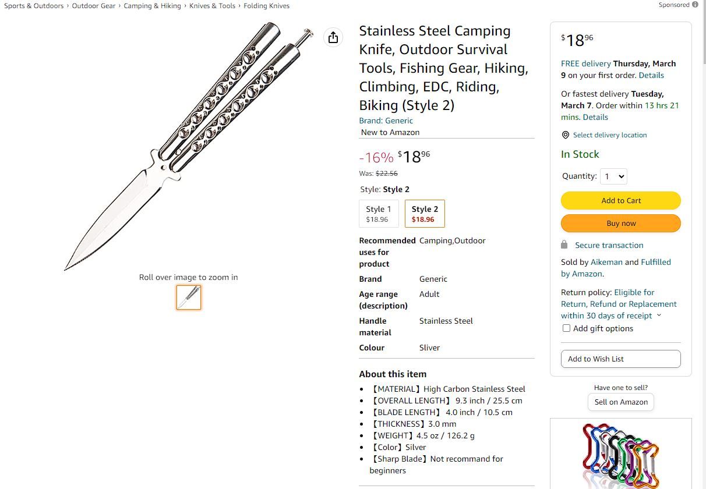
Task: Click the knife thumbnail below the main image
Action: (188, 297)
